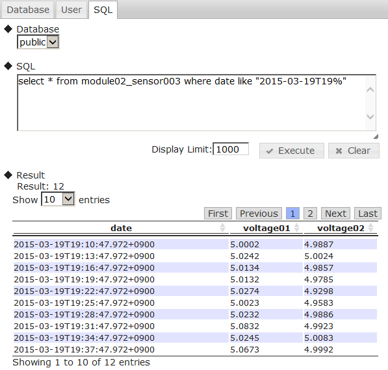
Task: Sort by the date column header
Action: click(121, 228)
